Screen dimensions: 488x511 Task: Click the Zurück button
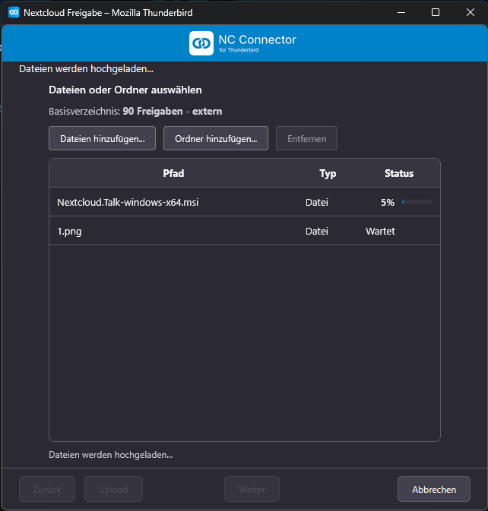pos(47,489)
